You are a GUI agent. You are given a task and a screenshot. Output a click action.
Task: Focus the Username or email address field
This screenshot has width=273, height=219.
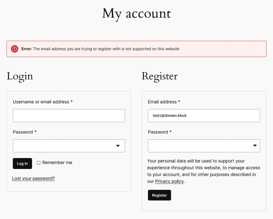point(69,116)
